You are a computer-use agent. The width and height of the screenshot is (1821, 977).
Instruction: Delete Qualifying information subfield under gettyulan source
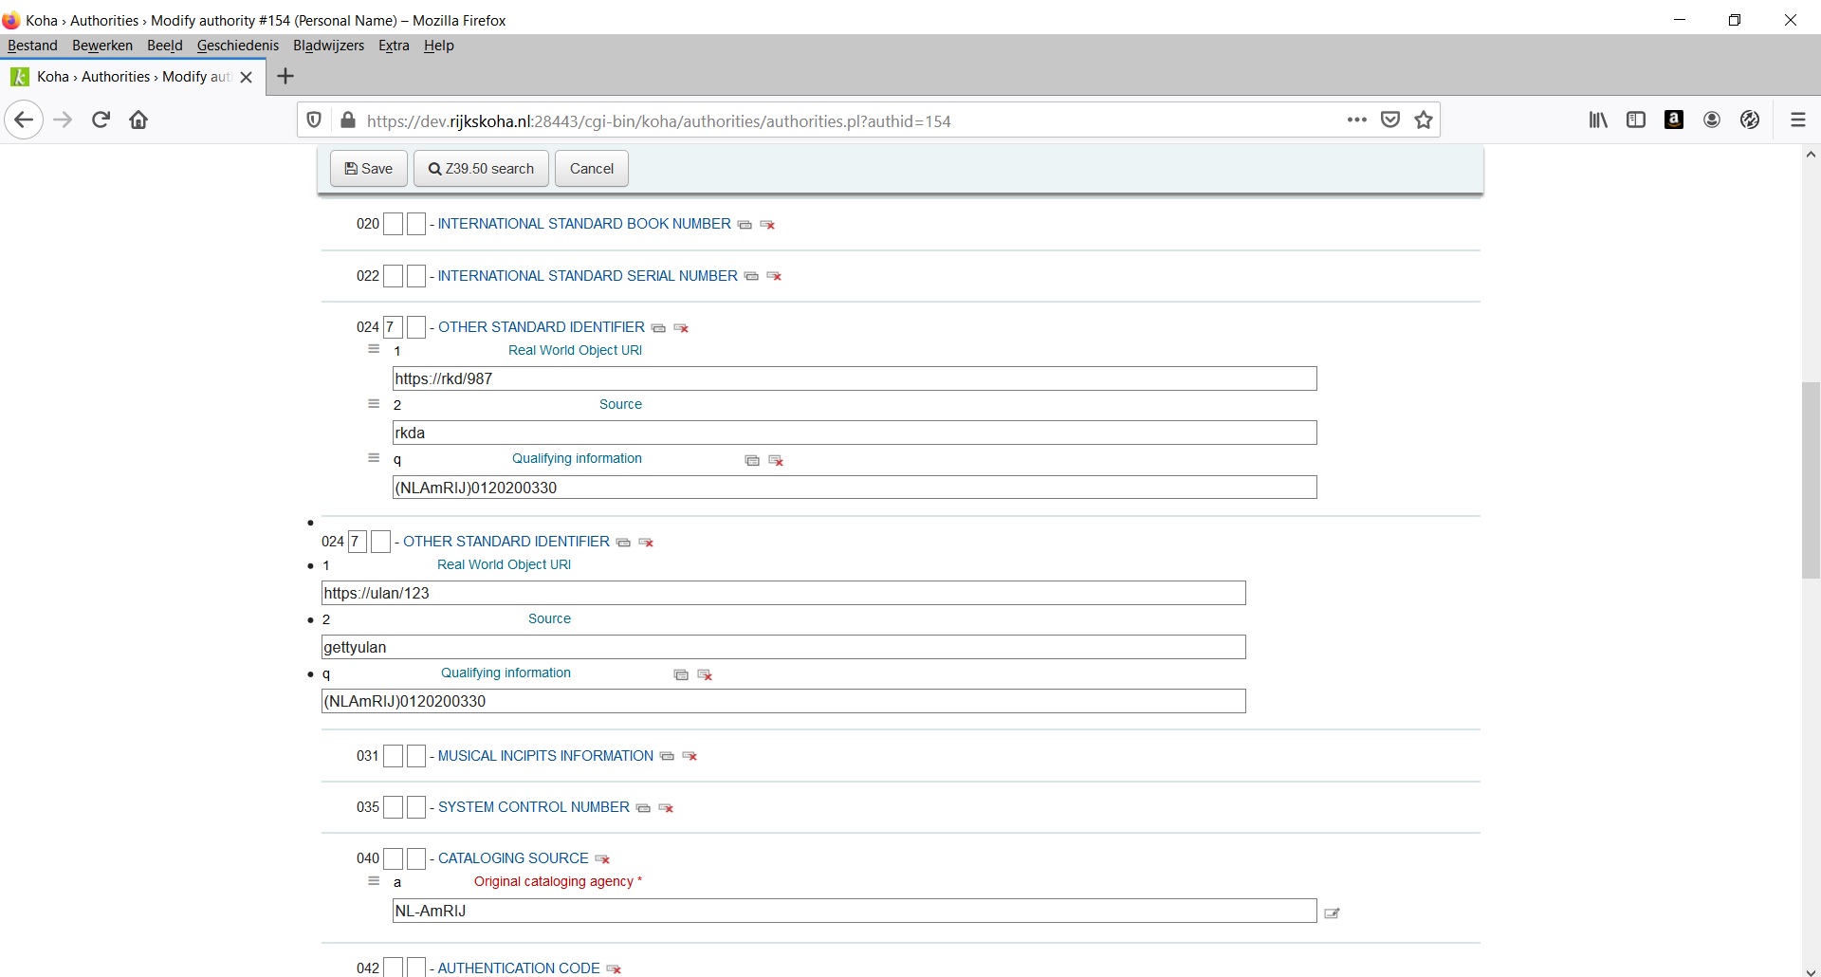(x=705, y=674)
